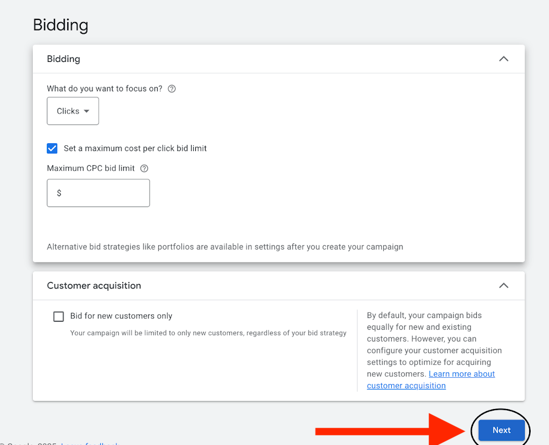Click help icon beside "What do you want to focus on?"

click(172, 89)
